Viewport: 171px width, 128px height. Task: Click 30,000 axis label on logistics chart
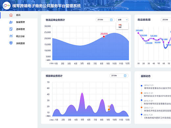coord(47,26)
